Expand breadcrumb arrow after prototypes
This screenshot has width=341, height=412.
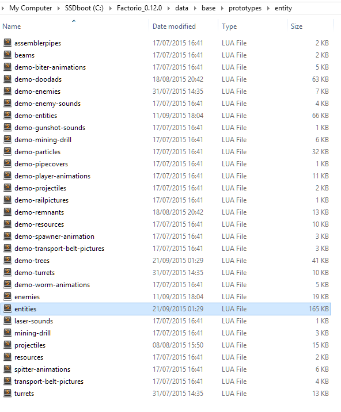coord(268,8)
